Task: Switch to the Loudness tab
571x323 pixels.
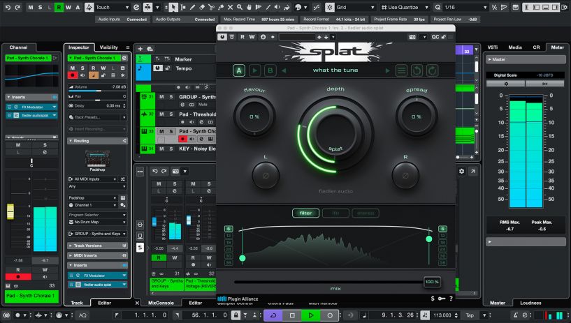Action: (530, 303)
